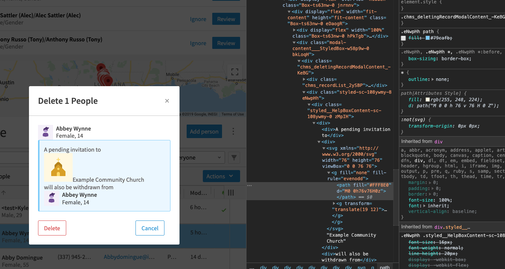Viewport: 505px width, 269px height.
Task: Close the Delete 1 People modal
Action: 167,100
